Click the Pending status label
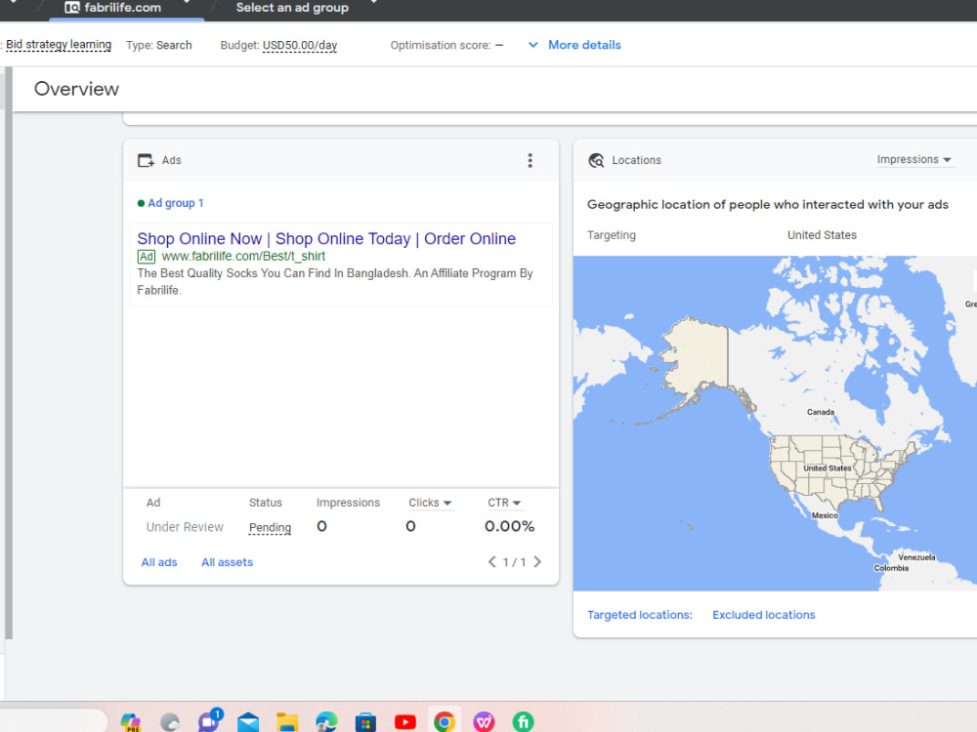The image size is (977, 732). pyautogui.click(x=270, y=527)
